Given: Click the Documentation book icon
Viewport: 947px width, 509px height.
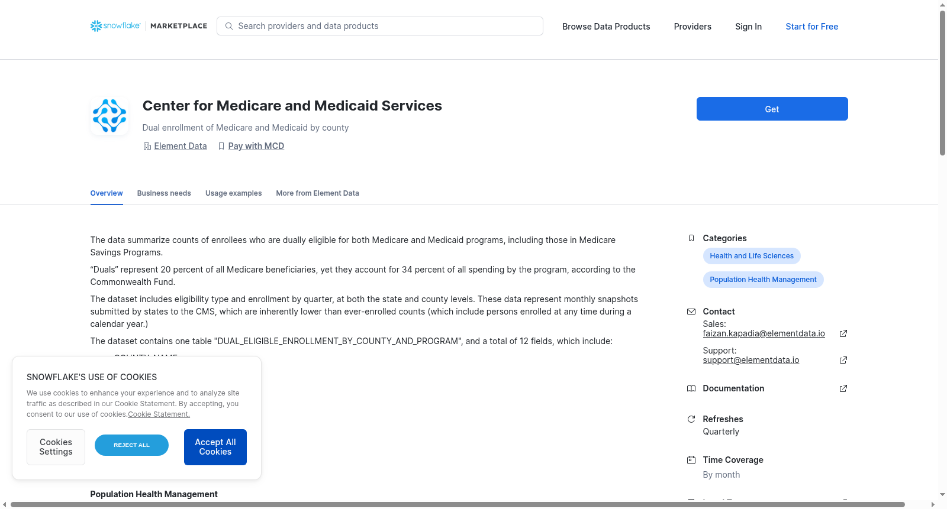Looking at the screenshot, I should pyautogui.click(x=691, y=388).
